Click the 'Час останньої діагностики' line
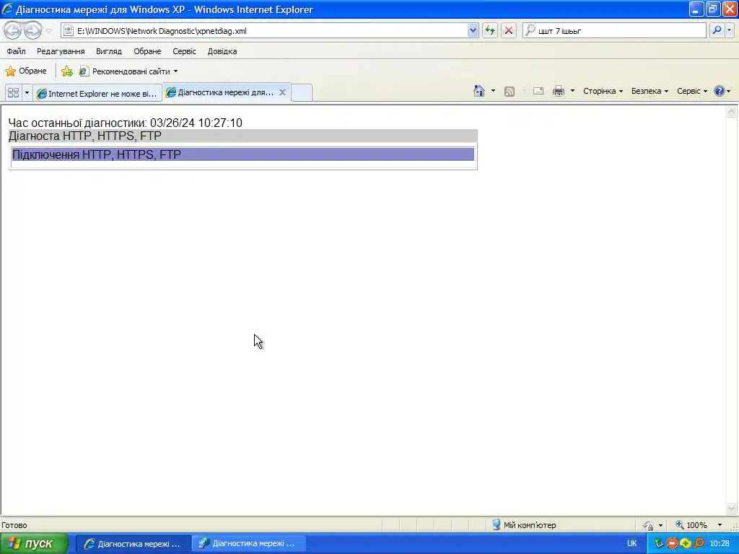Screen dimensions: 739x554 pyautogui.click(x=126, y=123)
